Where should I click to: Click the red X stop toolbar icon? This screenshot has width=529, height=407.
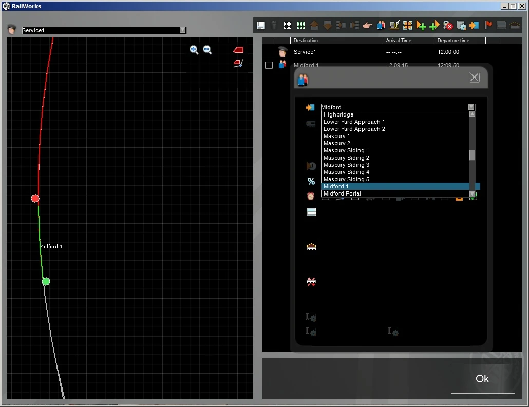(x=448, y=25)
